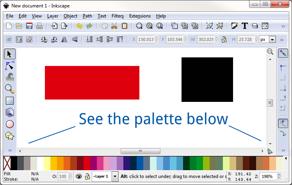Select the Star and polygon tool
292x185 pixels.
point(10,136)
